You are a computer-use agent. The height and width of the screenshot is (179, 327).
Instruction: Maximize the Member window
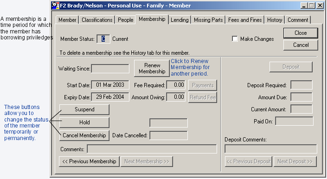pyautogui.click(x=312, y=6)
